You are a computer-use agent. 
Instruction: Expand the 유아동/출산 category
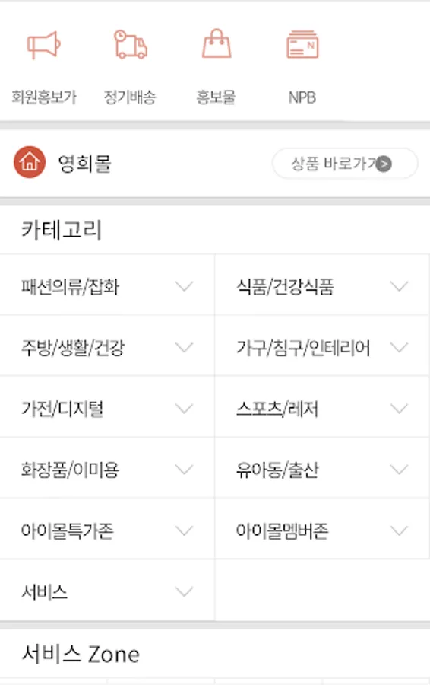(x=322, y=470)
